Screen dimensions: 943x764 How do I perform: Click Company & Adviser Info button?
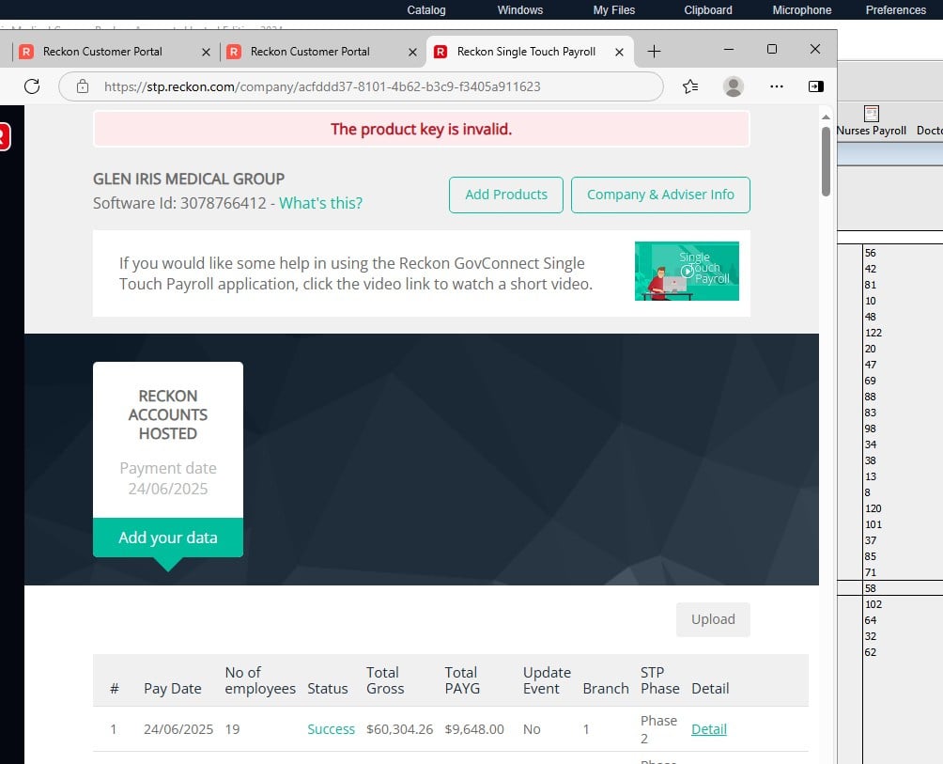[x=660, y=195]
